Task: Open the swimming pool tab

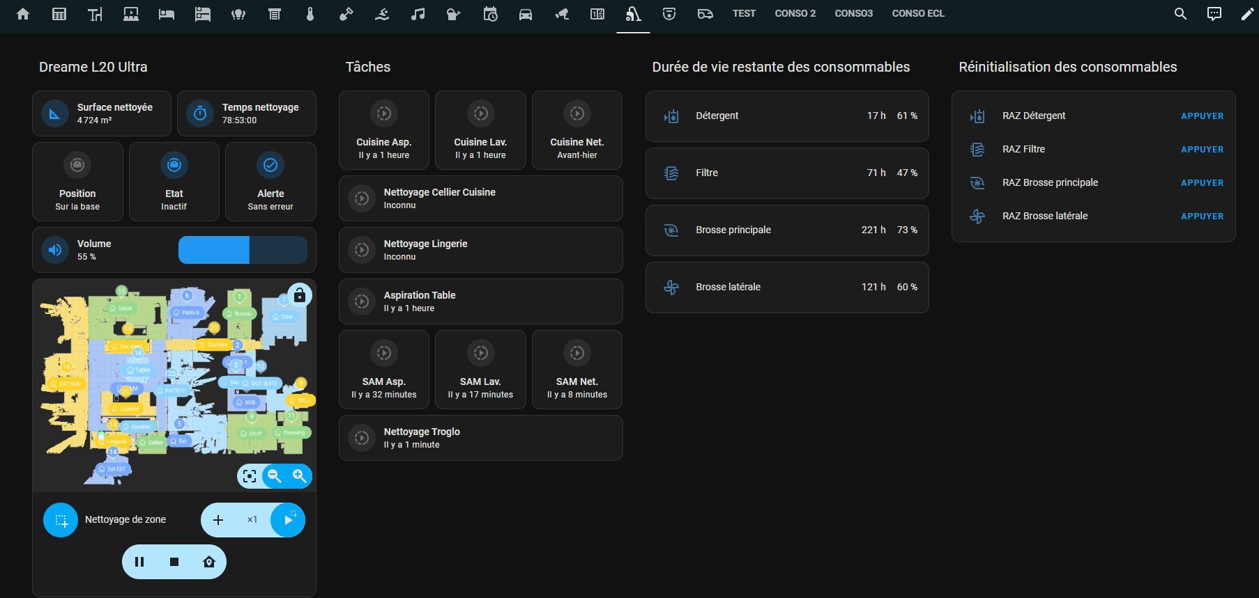Action: coord(382,14)
